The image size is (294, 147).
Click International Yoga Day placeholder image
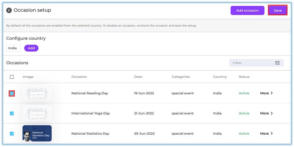[x=37, y=113]
